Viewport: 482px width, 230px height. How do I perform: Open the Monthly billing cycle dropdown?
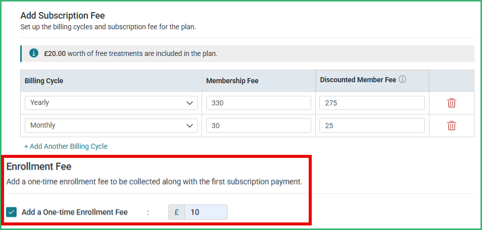coord(111,126)
